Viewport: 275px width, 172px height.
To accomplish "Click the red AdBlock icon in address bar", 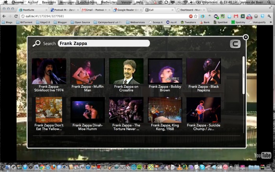I will [x=191, y=16].
